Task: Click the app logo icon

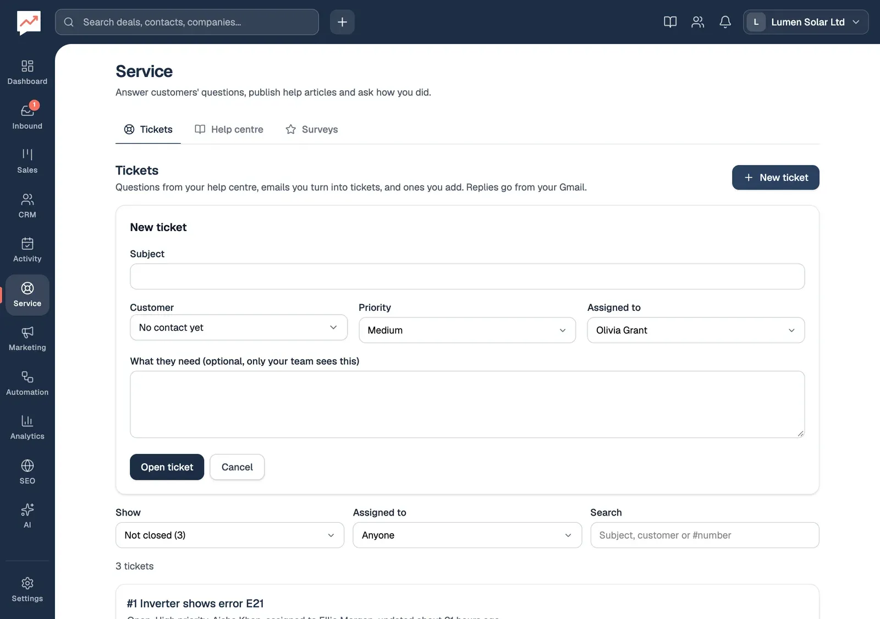Action: 29,23
